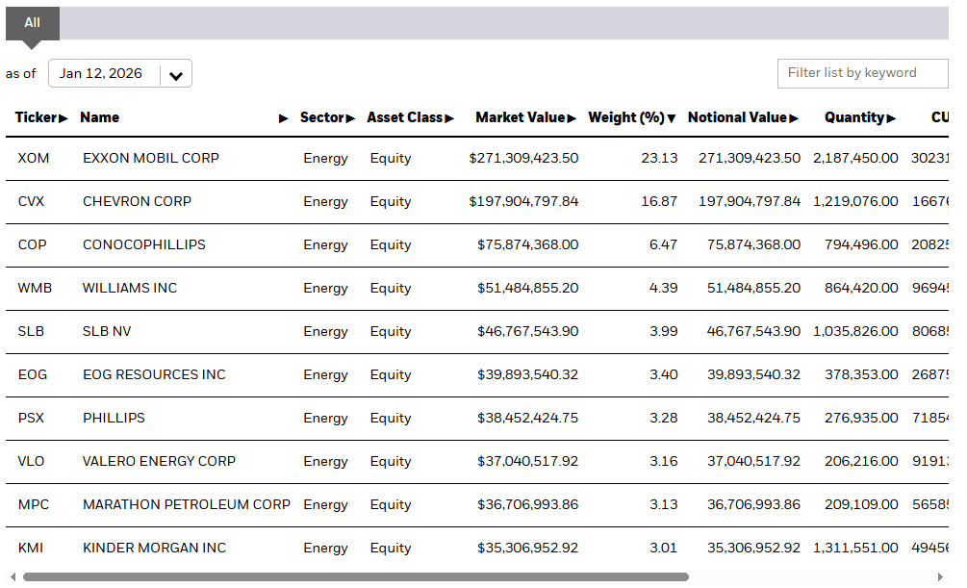Sort by Notional Value
Viewport: 967px width, 588px height.
792,117
